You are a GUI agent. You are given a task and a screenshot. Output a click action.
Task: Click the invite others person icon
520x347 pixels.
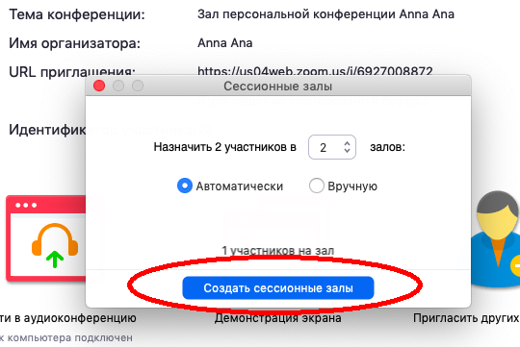496,238
